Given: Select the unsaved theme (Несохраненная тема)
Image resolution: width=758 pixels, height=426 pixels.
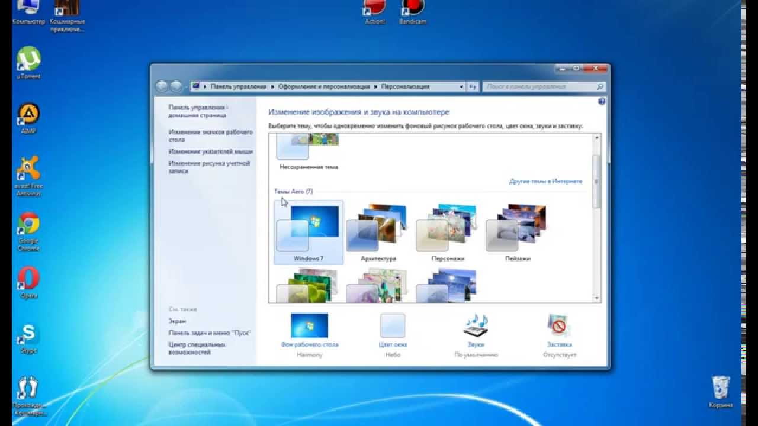Looking at the screenshot, I should [308, 152].
